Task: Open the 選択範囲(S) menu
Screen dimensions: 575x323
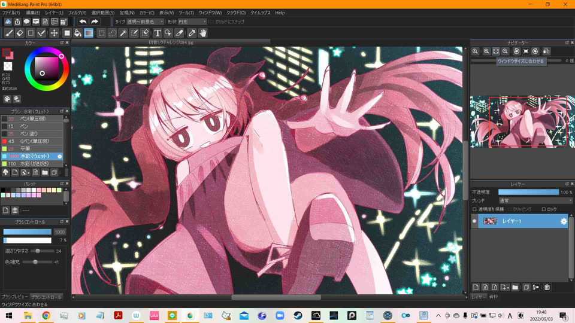Action: (x=103, y=13)
